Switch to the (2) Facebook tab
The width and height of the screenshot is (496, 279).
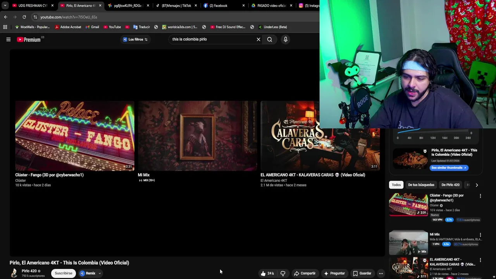click(223, 5)
